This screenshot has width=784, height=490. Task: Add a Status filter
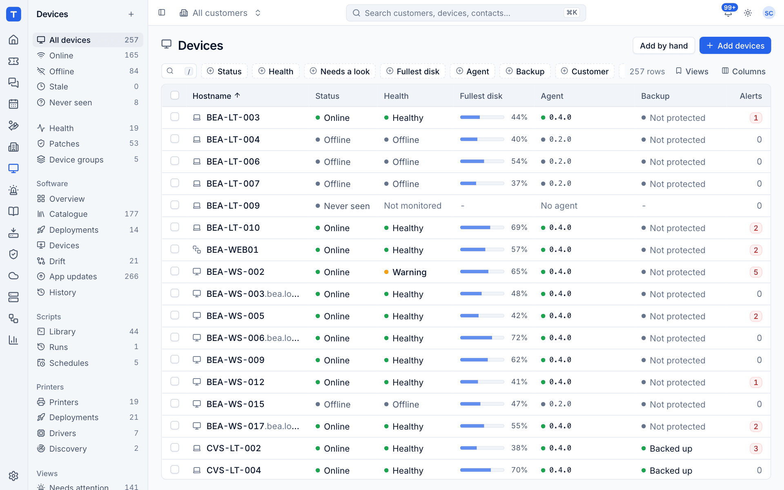pyautogui.click(x=224, y=71)
